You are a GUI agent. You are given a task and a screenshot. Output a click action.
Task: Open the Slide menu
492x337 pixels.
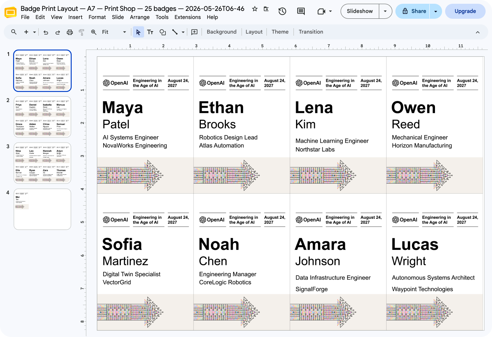[118, 17]
